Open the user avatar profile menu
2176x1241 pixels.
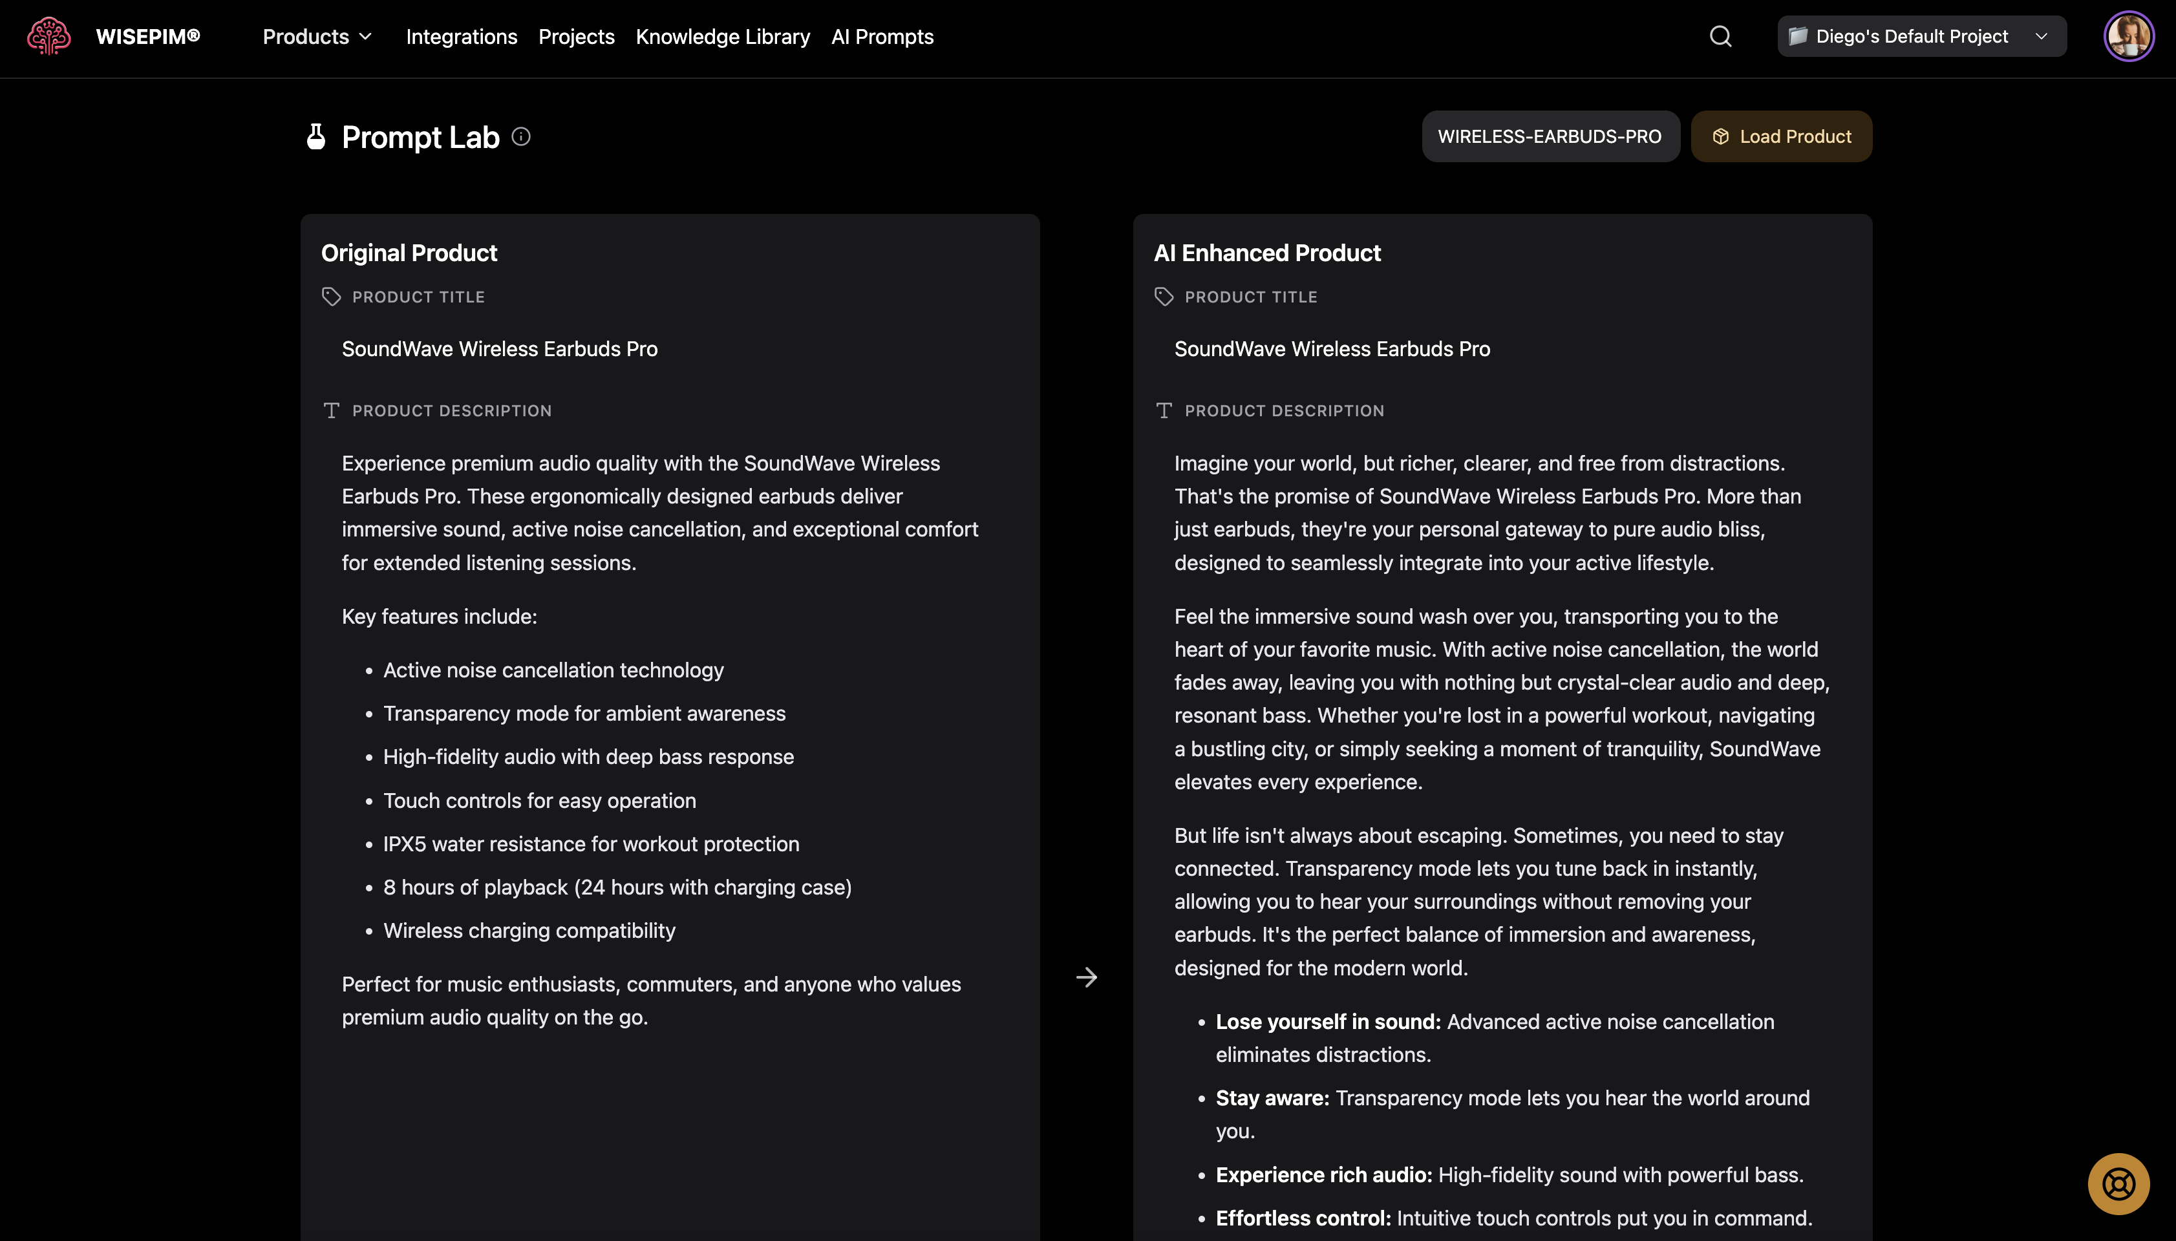pos(2128,37)
